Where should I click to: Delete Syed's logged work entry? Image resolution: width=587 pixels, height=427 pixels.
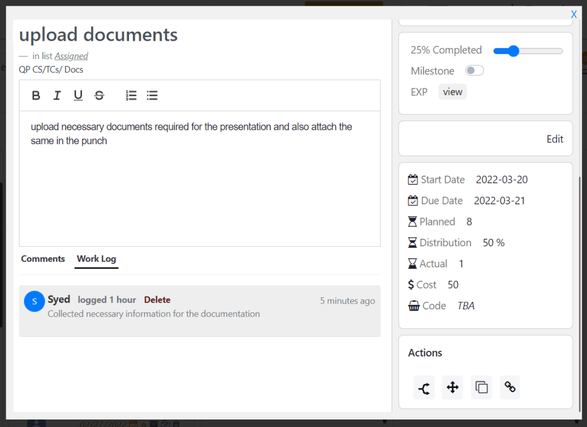157,300
